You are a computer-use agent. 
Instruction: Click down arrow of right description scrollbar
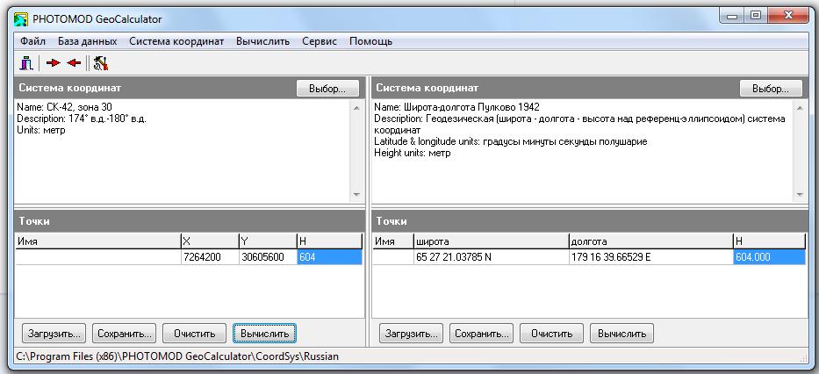[x=800, y=194]
